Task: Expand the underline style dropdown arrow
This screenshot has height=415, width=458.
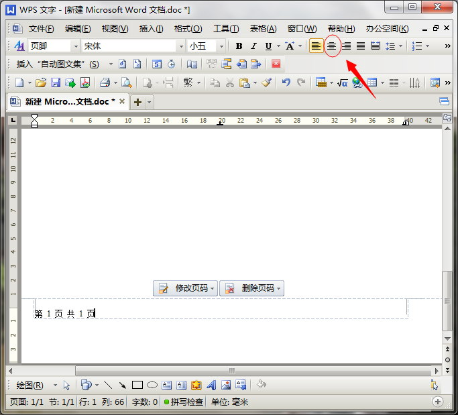Action: (x=278, y=46)
